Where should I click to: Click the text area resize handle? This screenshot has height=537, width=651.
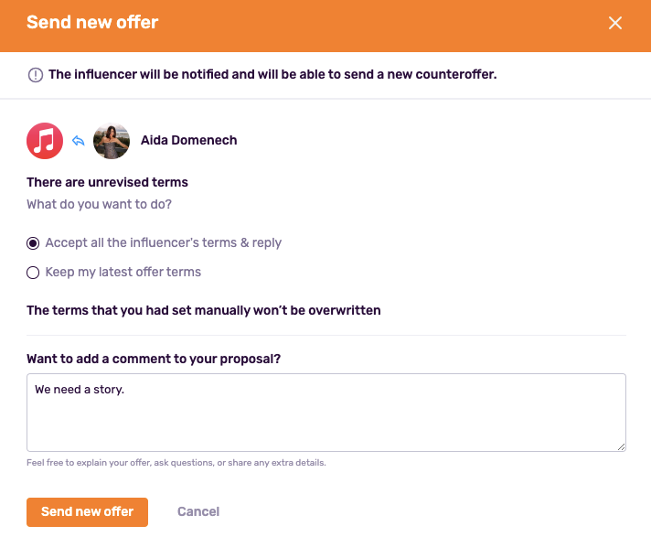click(621, 446)
